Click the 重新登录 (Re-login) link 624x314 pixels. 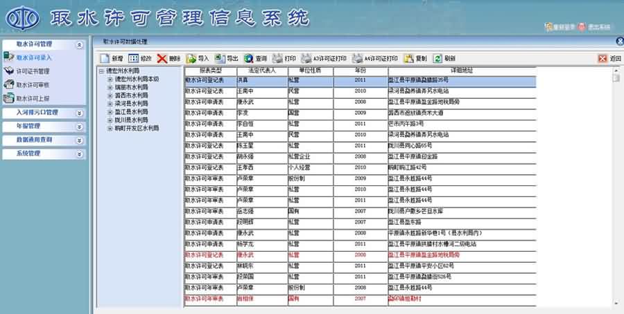(562, 27)
